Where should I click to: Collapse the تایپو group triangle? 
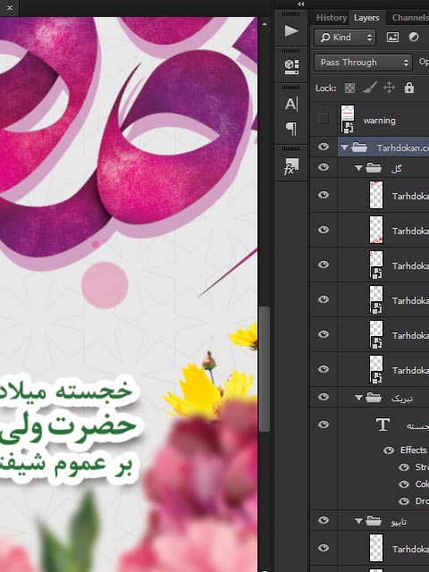pos(358,521)
